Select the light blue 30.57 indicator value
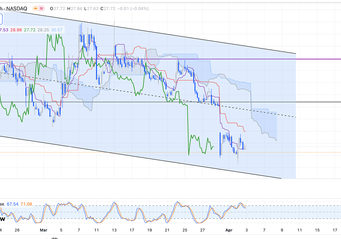The height and width of the screenshot is (239, 341). click(x=57, y=30)
